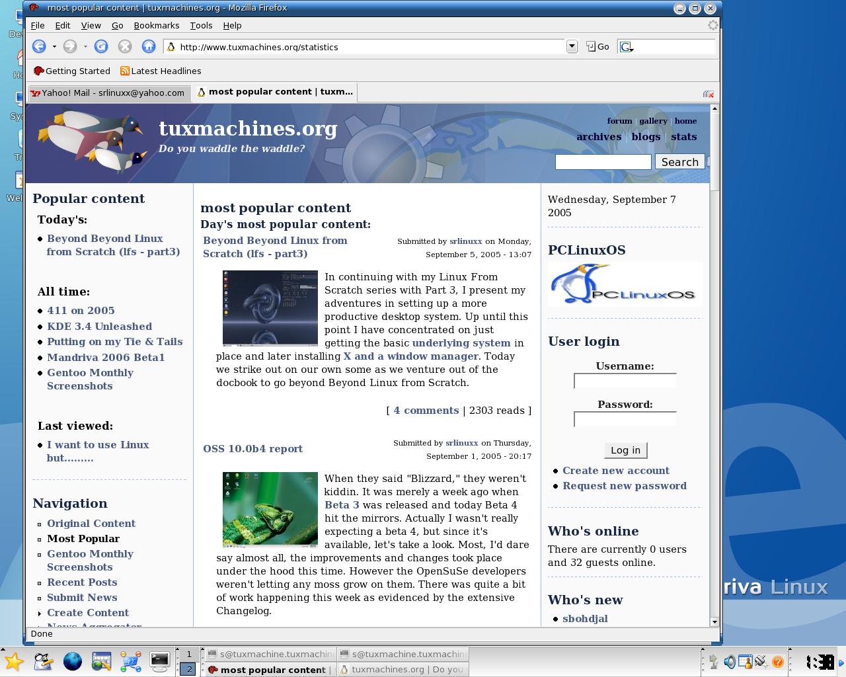Click the network plug tray icon
This screenshot has height=677, width=846.
click(761, 662)
